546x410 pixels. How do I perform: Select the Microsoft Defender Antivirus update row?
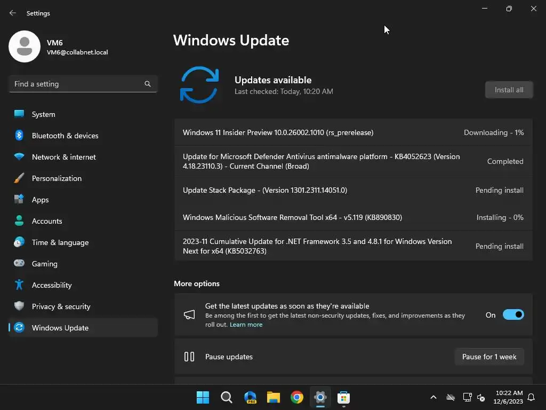click(353, 161)
